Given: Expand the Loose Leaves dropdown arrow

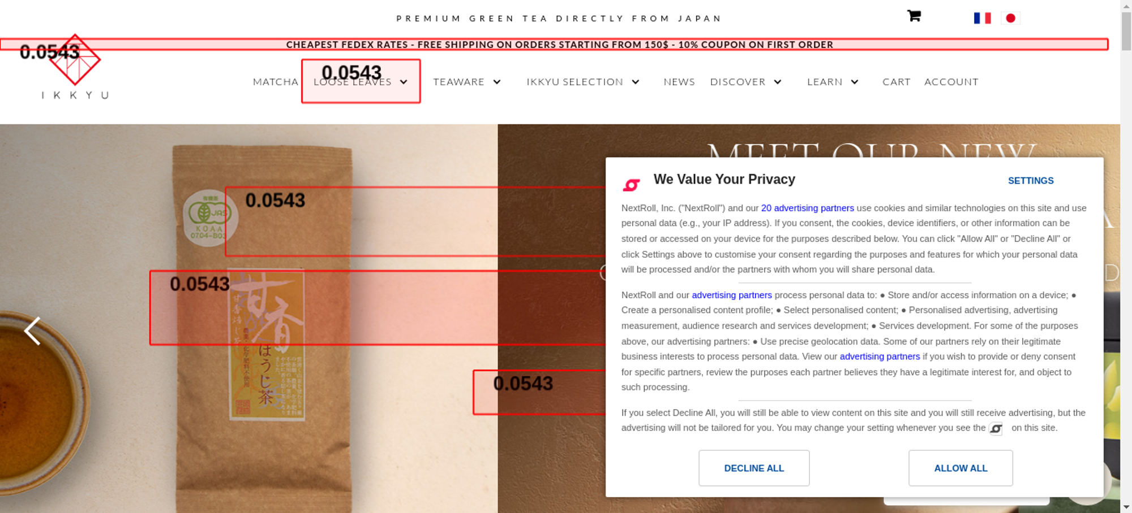Looking at the screenshot, I should click(404, 82).
